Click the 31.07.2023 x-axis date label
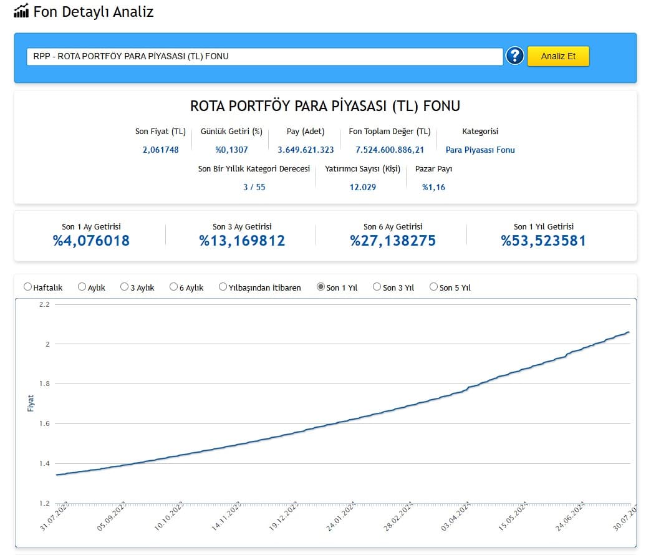 tap(54, 516)
